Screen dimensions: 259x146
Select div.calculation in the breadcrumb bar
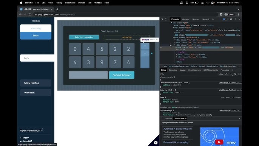212,66
